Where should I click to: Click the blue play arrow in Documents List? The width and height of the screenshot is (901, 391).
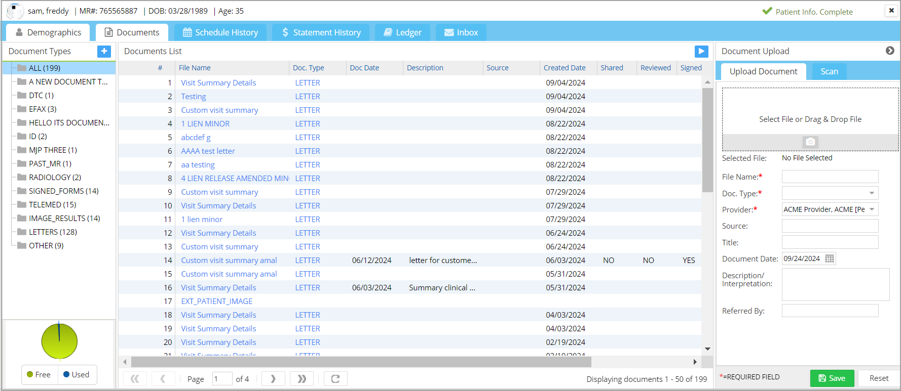click(701, 51)
